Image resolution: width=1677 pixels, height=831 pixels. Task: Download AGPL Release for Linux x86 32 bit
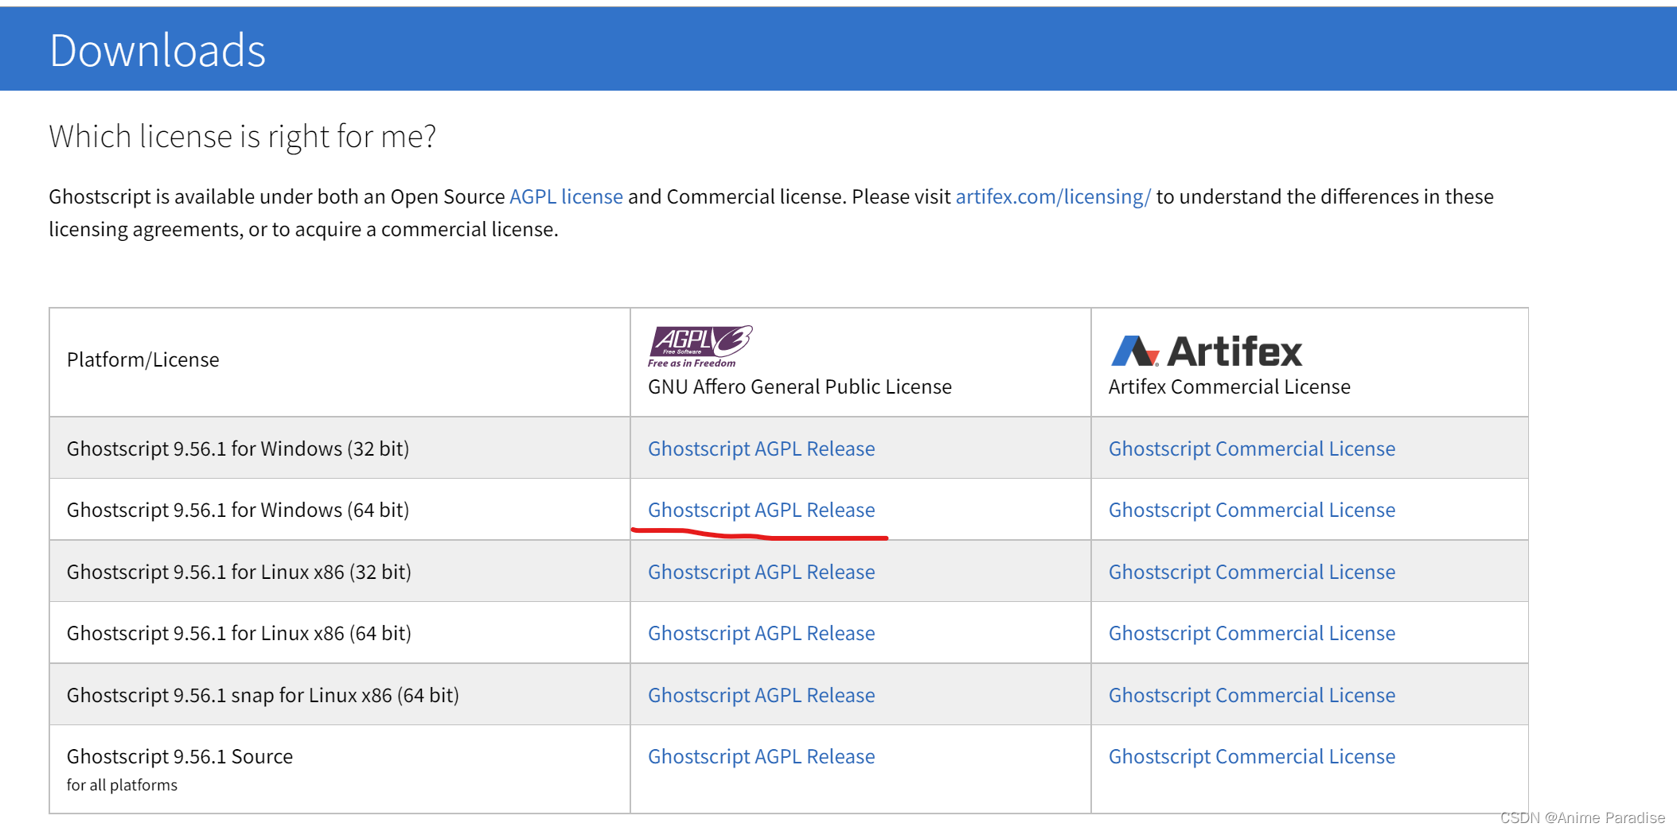coord(761,572)
